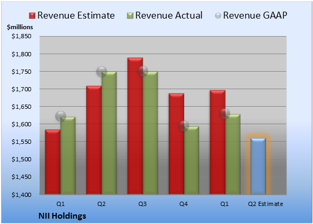
Task: Click the red Revenue Estimate legend swatch
Action: pyautogui.click(x=32, y=15)
